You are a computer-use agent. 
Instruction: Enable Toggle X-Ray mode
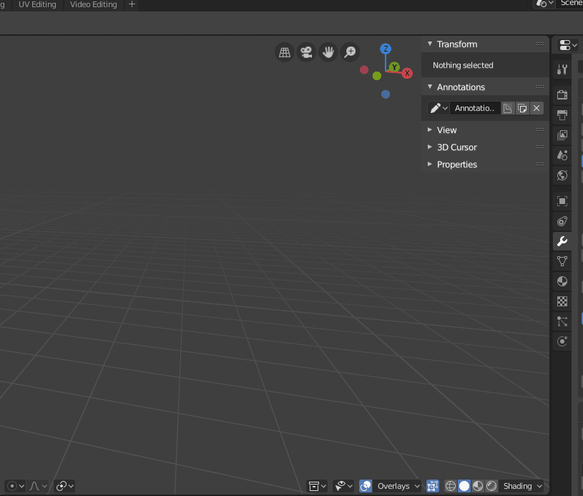(432, 485)
